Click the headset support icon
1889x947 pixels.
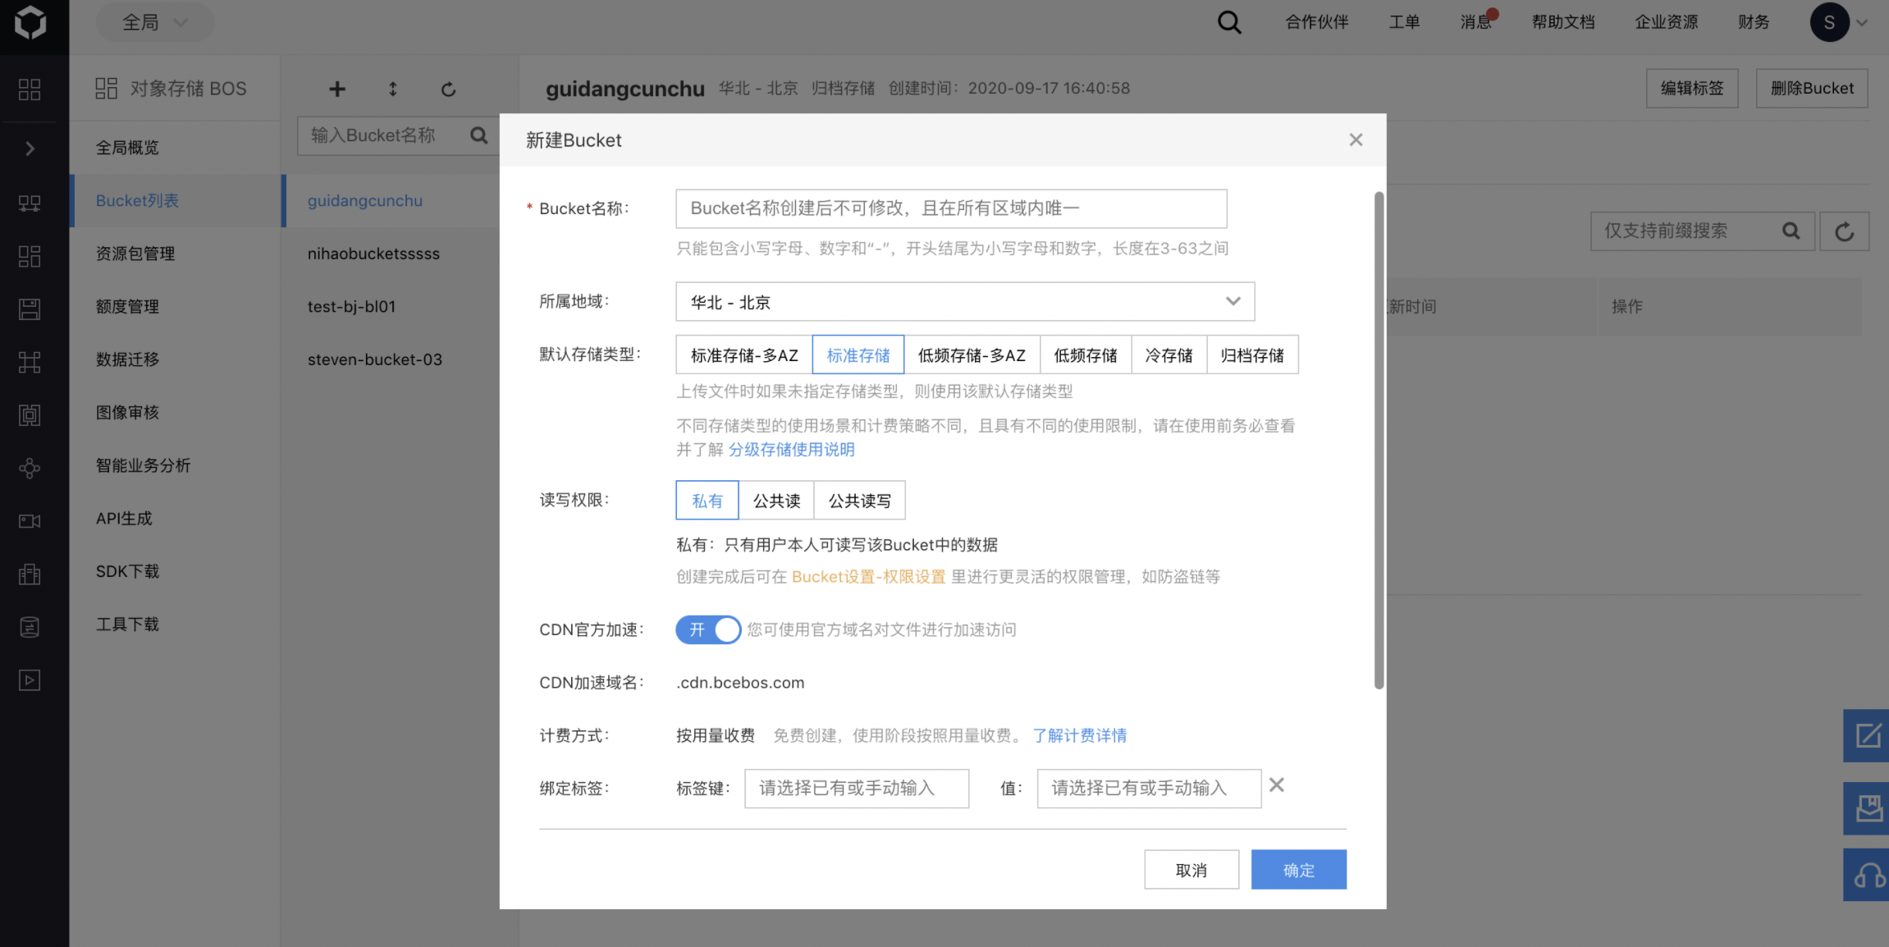click(1868, 875)
